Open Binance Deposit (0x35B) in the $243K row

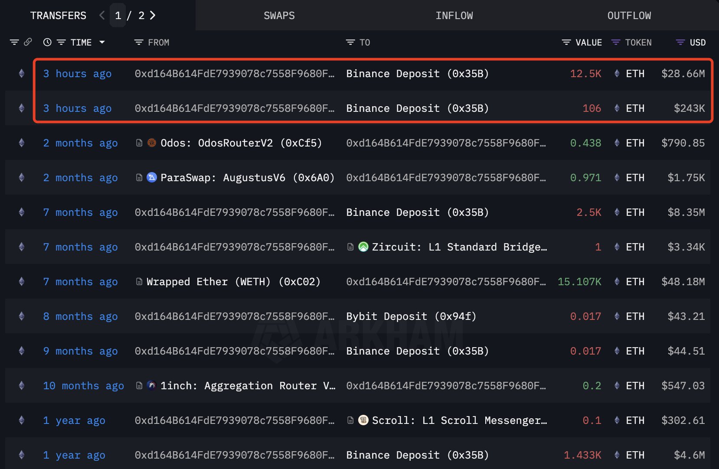[x=417, y=108]
